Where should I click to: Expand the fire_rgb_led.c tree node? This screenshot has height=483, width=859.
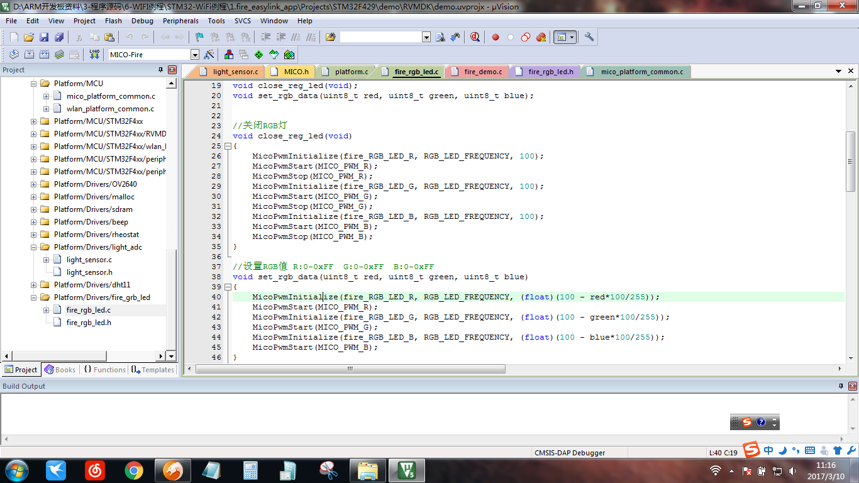click(x=46, y=310)
